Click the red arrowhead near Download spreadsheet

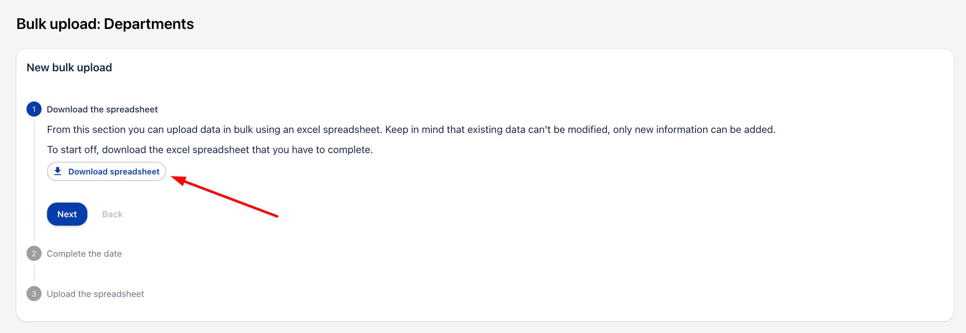(x=178, y=180)
